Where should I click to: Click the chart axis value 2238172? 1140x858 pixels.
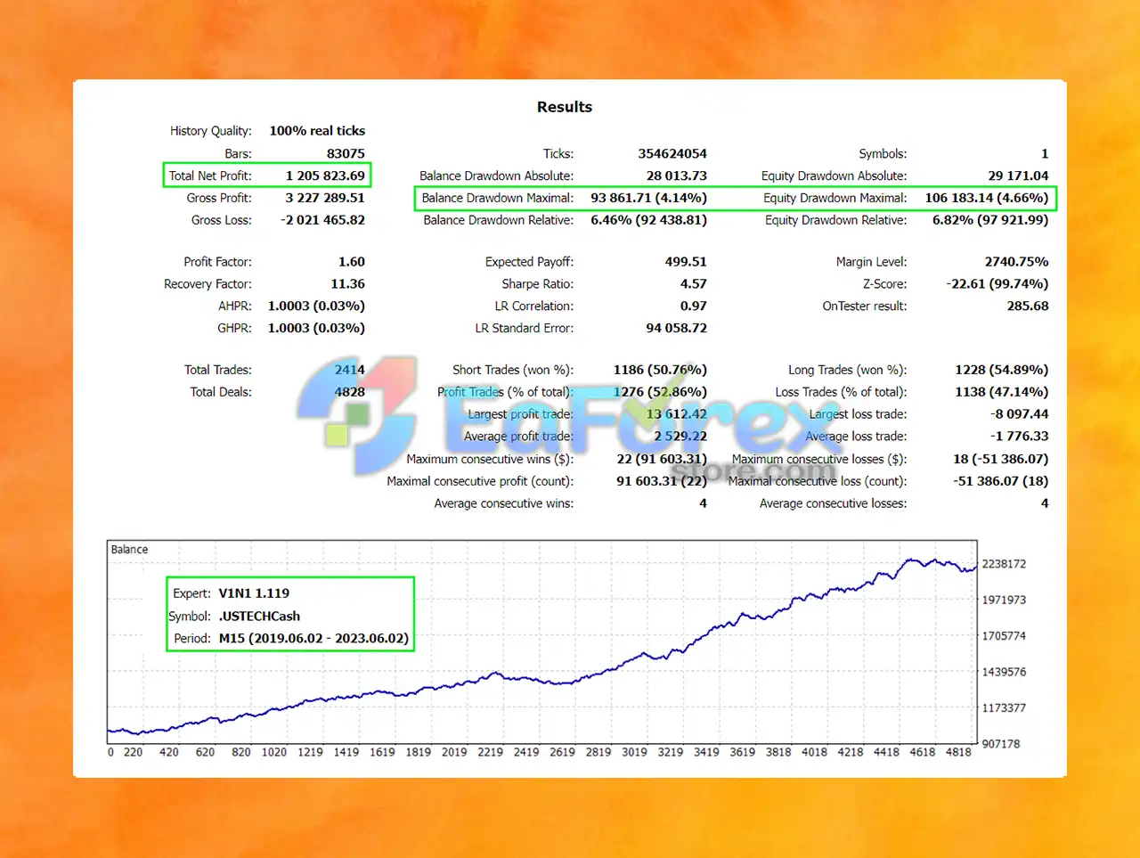[x=1004, y=564]
